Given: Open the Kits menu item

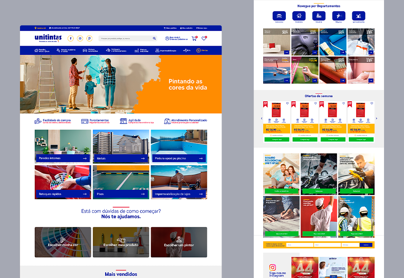Looking at the screenshot, I should tap(187, 50).
